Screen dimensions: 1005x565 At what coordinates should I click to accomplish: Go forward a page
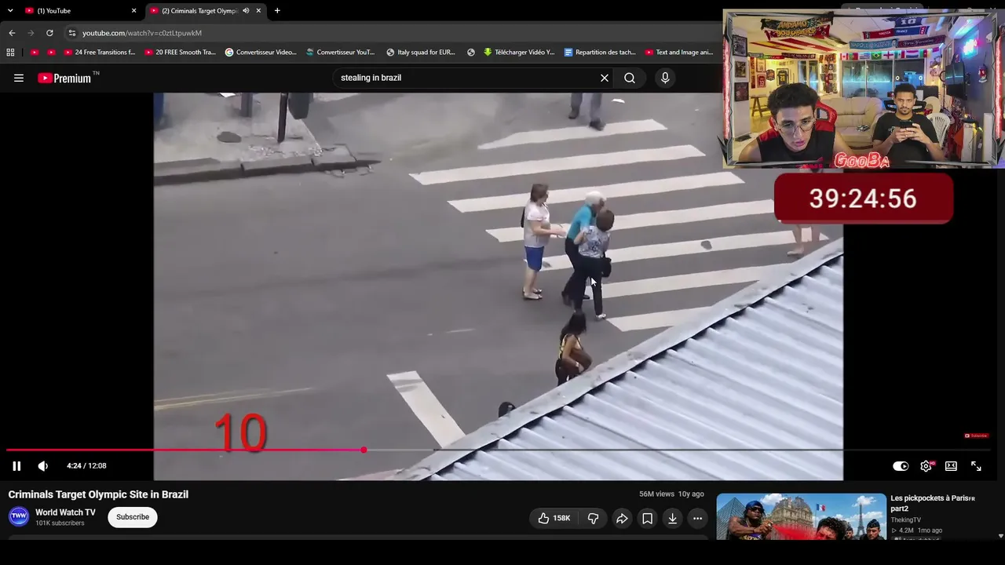(x=31, y=33)
